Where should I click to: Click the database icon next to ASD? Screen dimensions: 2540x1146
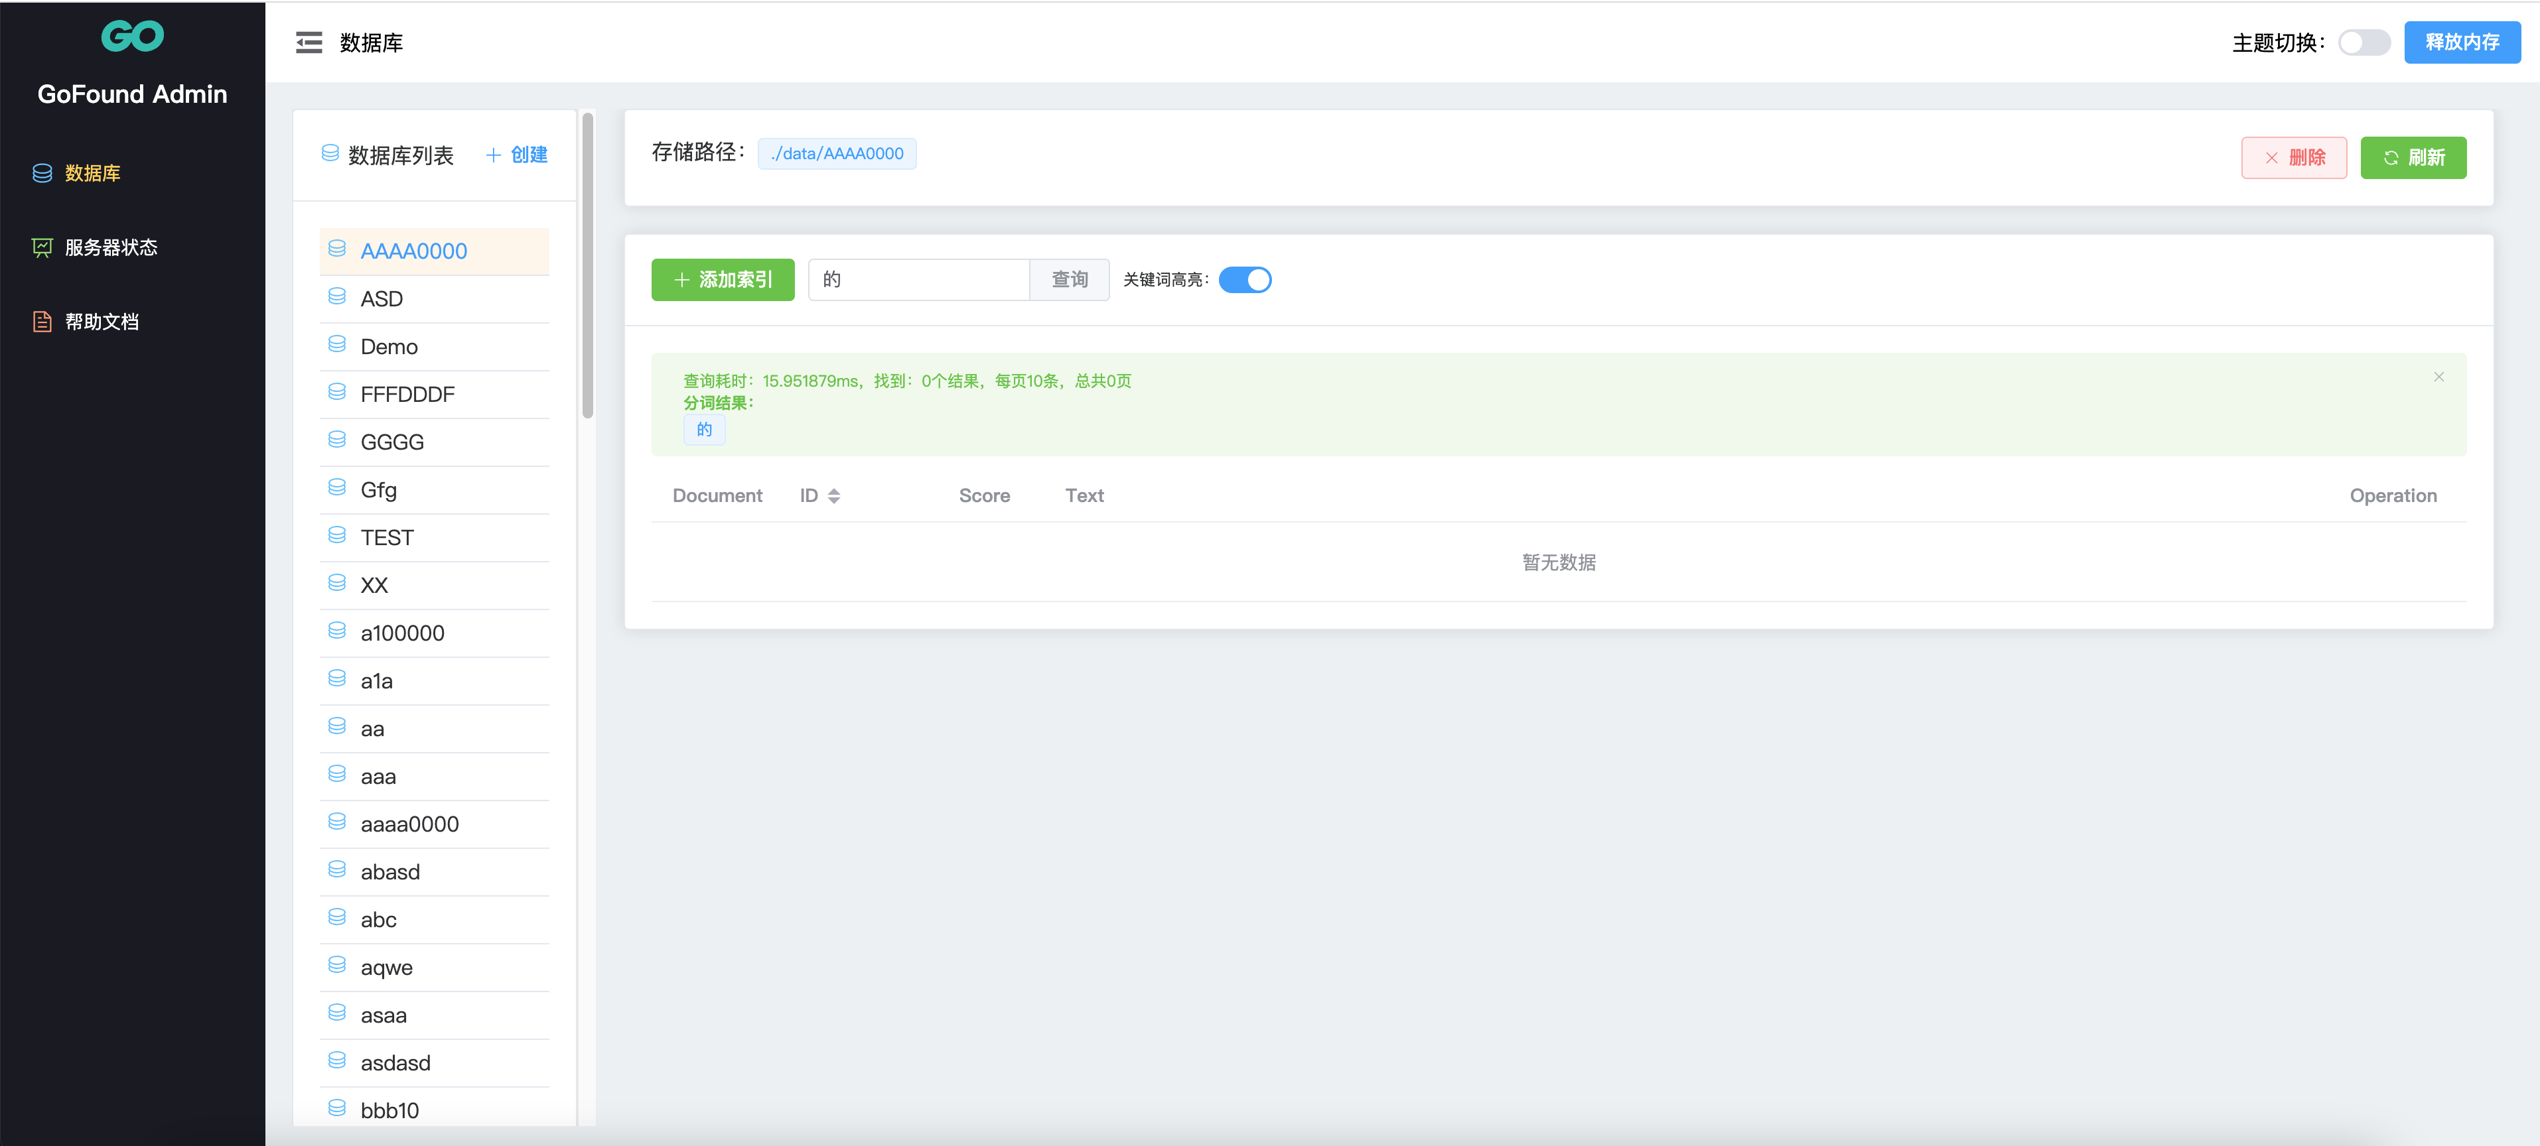point(337,296)
